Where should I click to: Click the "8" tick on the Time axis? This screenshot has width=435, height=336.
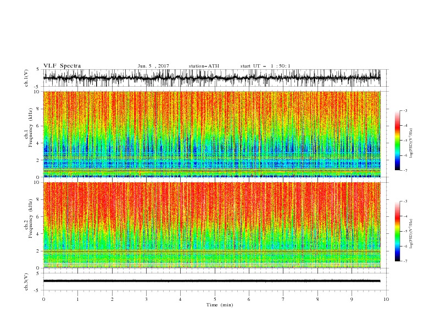tap(317, 299)
